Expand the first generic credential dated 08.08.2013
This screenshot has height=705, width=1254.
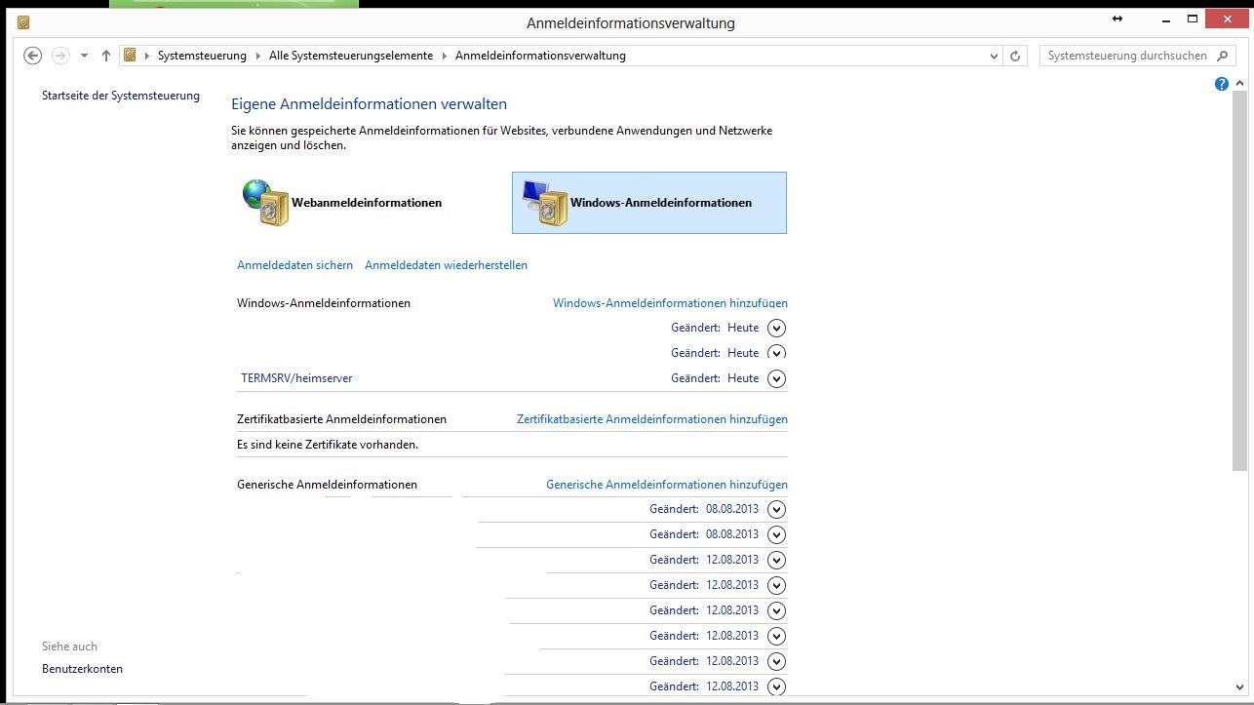[776, 509]
